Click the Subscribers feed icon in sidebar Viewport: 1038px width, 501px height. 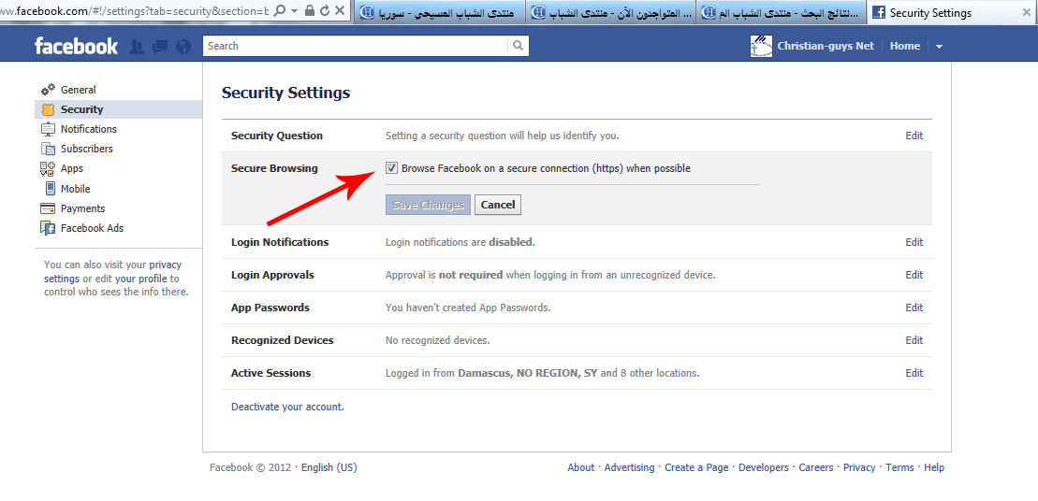48,149
